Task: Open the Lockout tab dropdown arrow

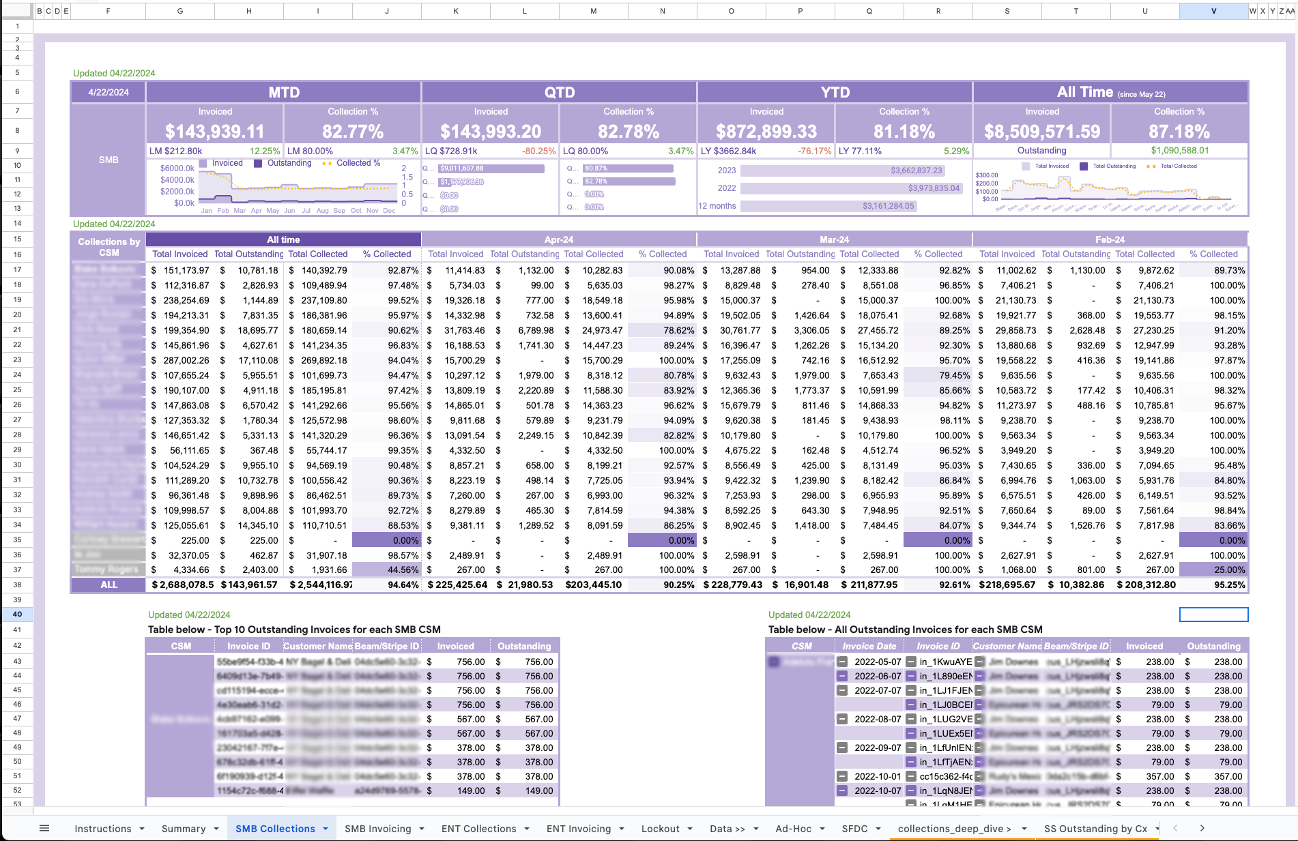Action: 690,829
